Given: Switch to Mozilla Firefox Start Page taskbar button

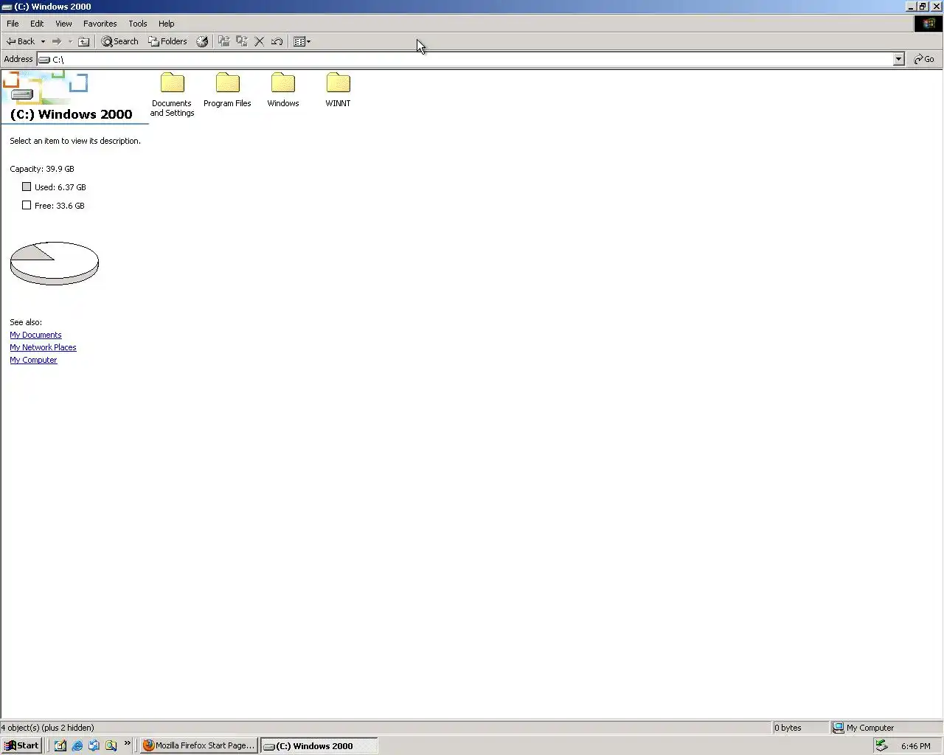Looking at the screenshot, I should [x=198, y=745].
